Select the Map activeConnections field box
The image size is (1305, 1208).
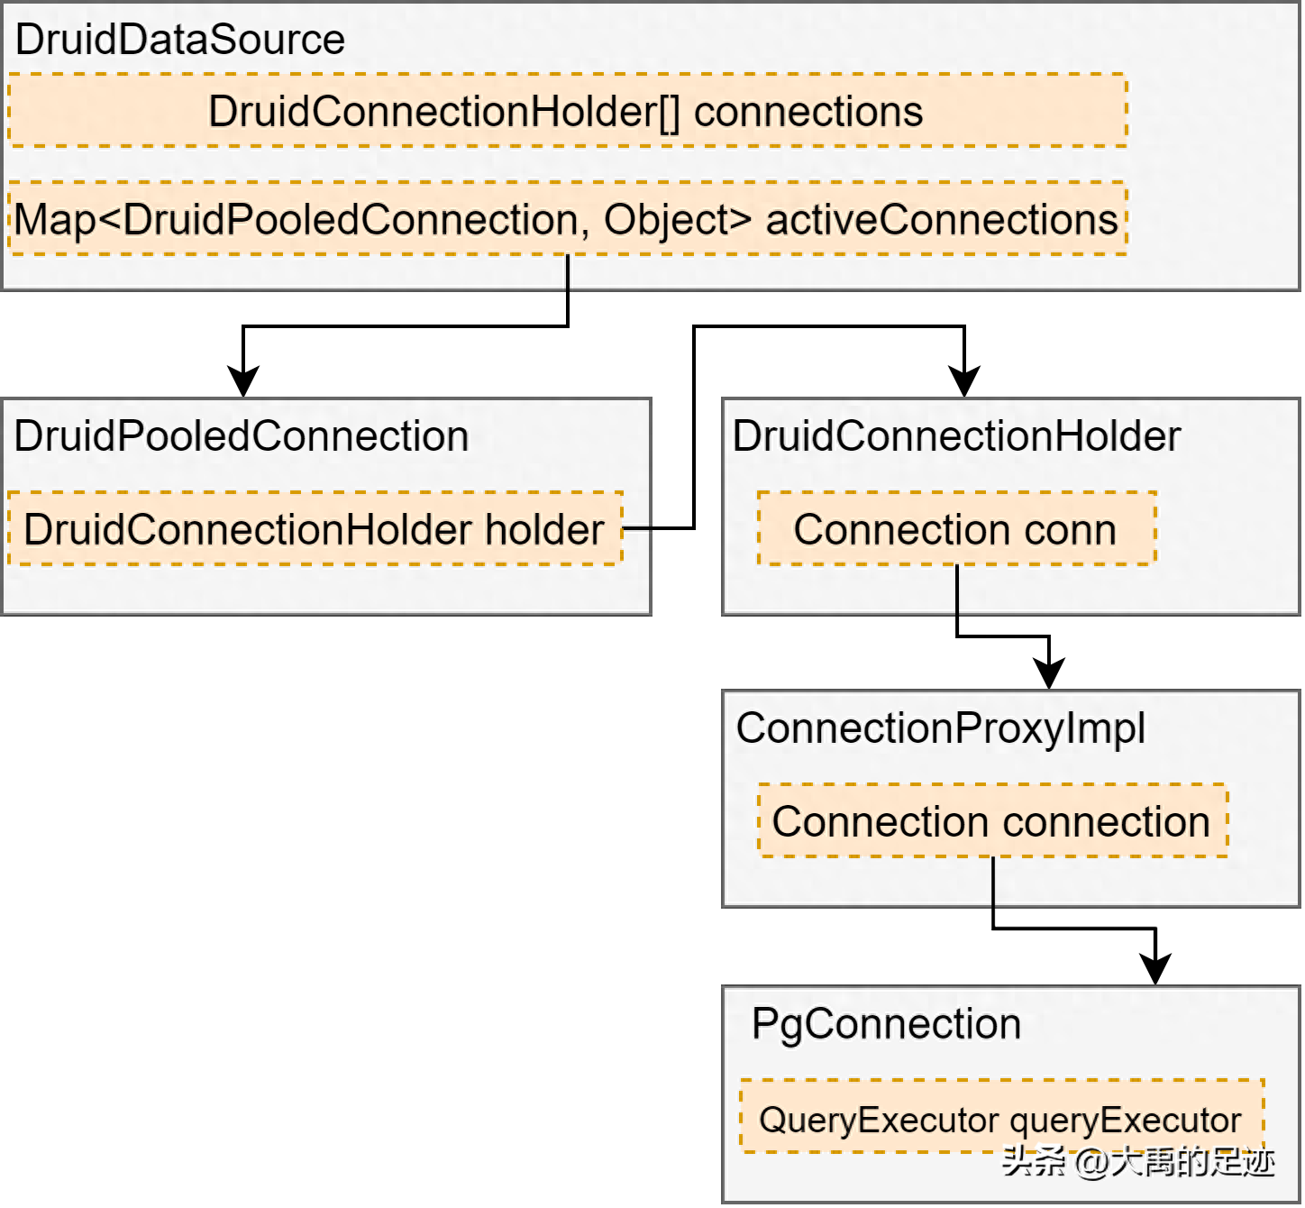pos(568,218)
